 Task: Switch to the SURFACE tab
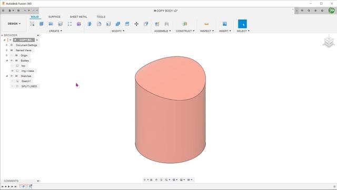tap(54, 17)
